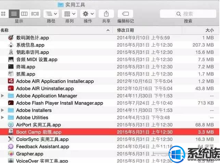
Task: Click Adobe Flash Player Install Manager.app name
Action: [x=60, y=103]
